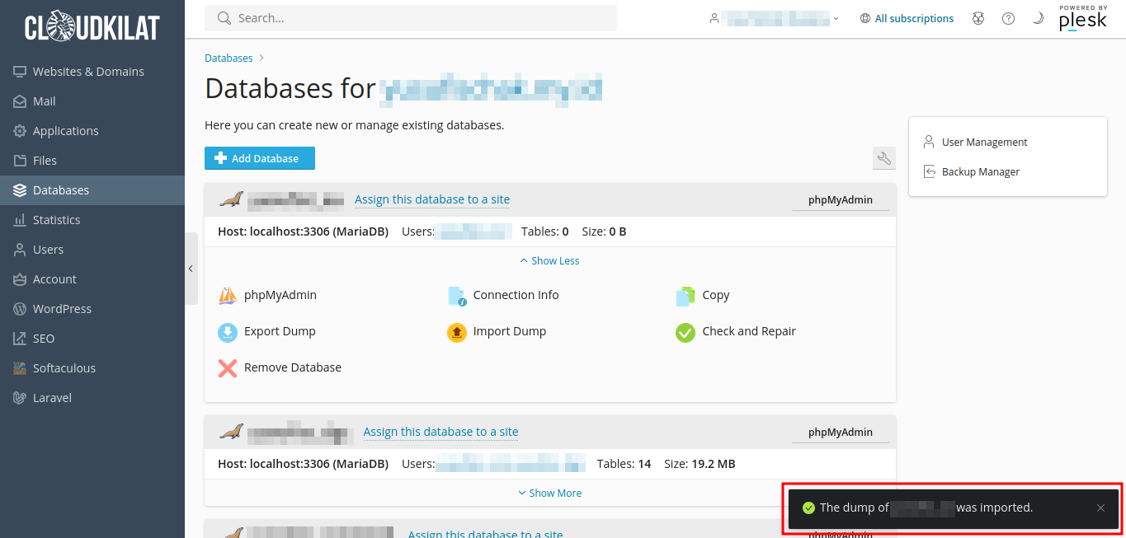
Task: Go to Softaculous in sidebar
Action: click(x=64, y=368)
